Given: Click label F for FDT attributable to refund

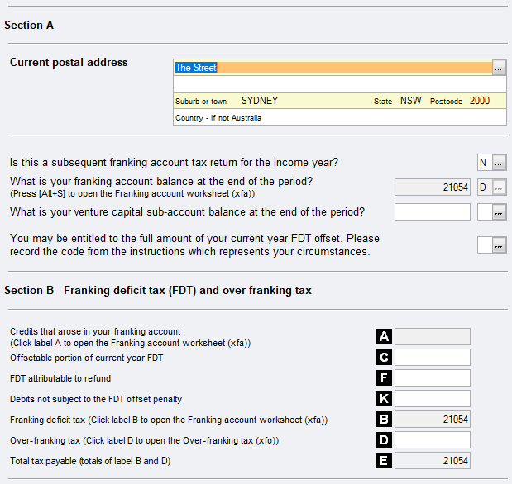Looking at the screenshot, I should [x=384, y=377].
